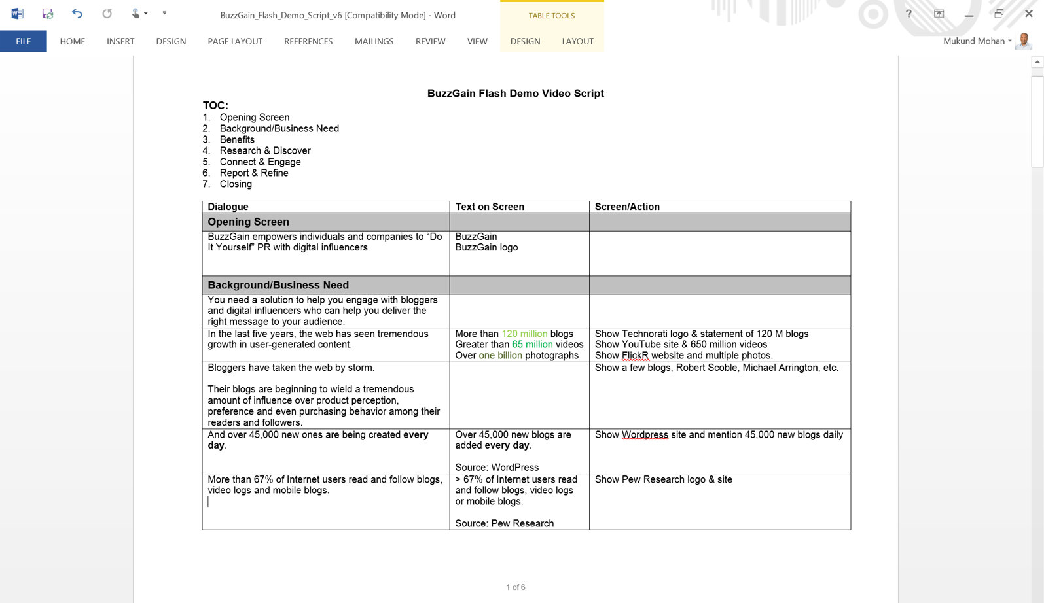Click the user profile photo
1044x603 pixels.
[1024, 41]
